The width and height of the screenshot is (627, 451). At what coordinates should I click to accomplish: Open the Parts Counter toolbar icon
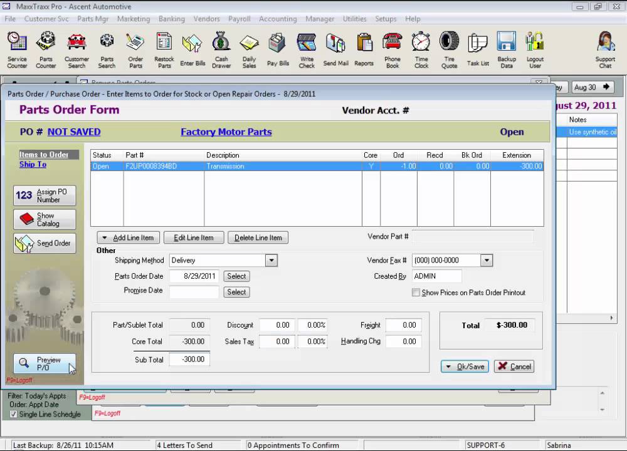click(46, 50)
